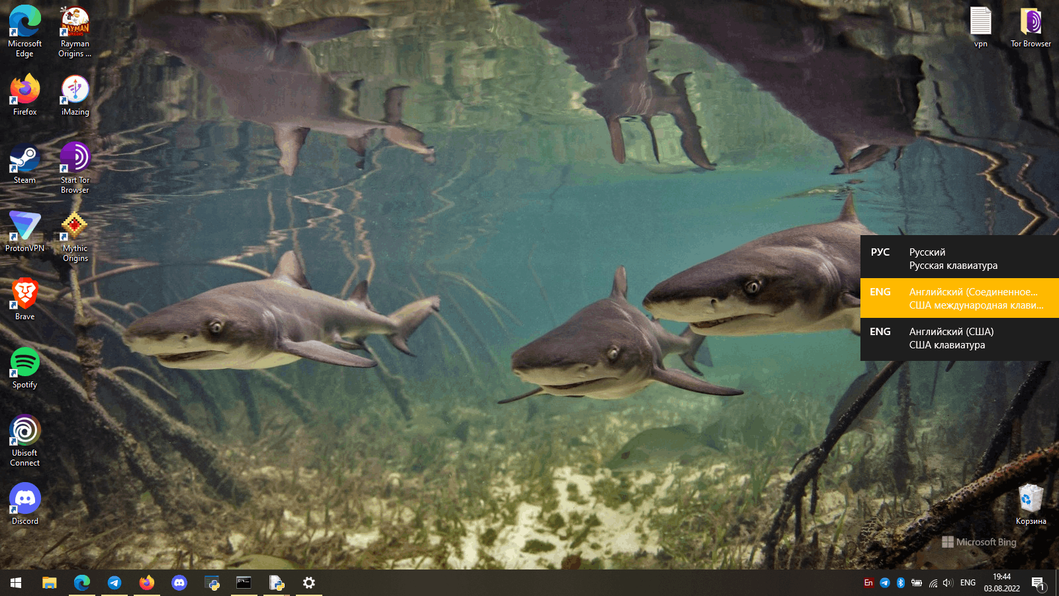1059x596 pixels.
Task: Check the battery status tray icon
Action: (917, 583)
